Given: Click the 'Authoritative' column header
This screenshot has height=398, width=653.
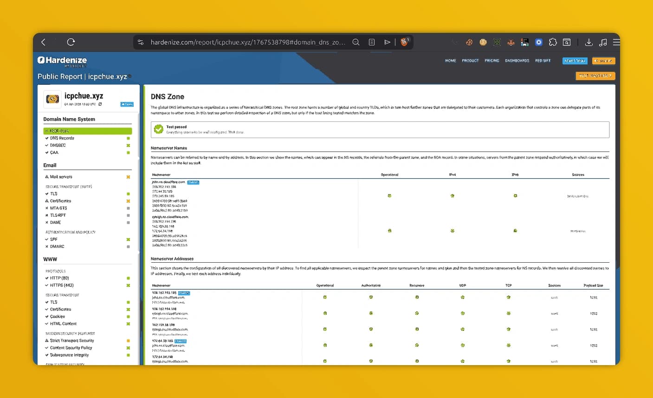Looking at the screenshot, I should pos(371,285).
